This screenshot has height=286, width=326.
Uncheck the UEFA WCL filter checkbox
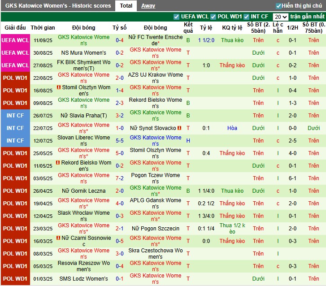[x=176, y=17]
